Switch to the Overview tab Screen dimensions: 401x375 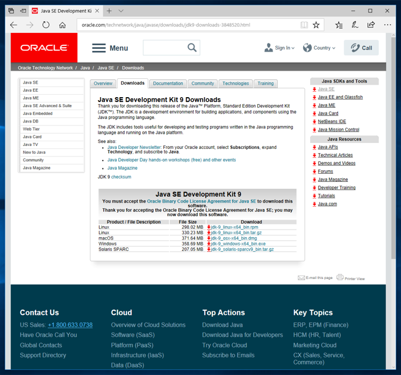coord(103,84)
